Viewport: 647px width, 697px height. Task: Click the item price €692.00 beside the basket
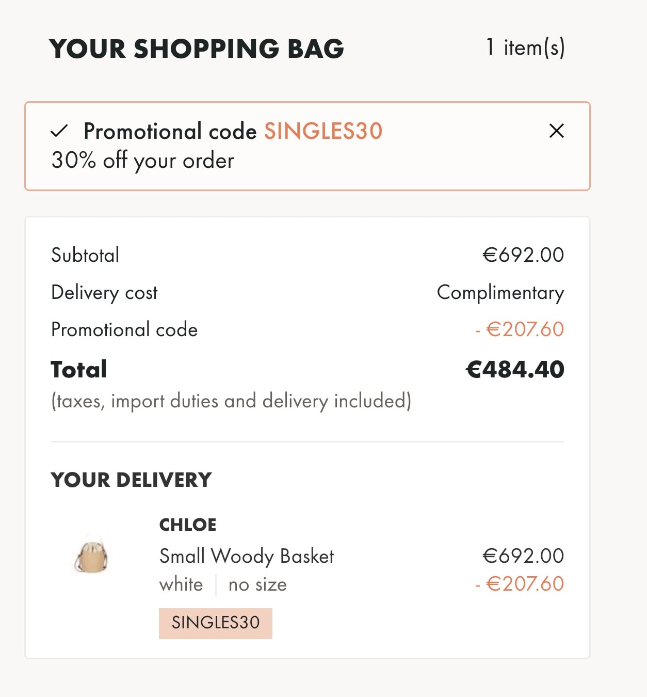(x=523, y=556)
